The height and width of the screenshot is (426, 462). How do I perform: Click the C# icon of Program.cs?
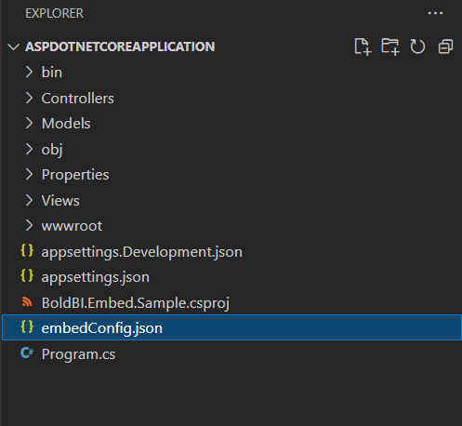27,353
